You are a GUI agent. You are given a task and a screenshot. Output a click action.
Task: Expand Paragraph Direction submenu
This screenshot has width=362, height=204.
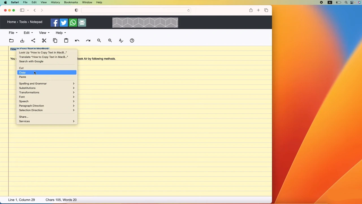(47, 106)
